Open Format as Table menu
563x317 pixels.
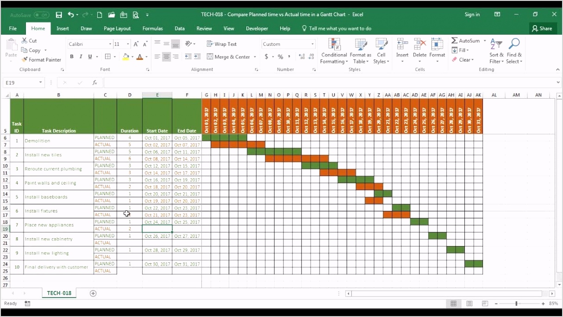click(361, 51)
